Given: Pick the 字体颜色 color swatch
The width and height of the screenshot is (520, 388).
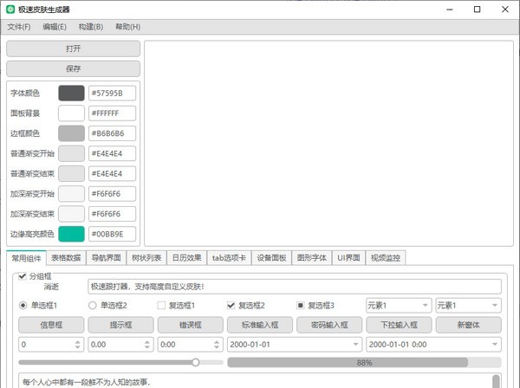Looking at the screenshot, I should 72,94.
